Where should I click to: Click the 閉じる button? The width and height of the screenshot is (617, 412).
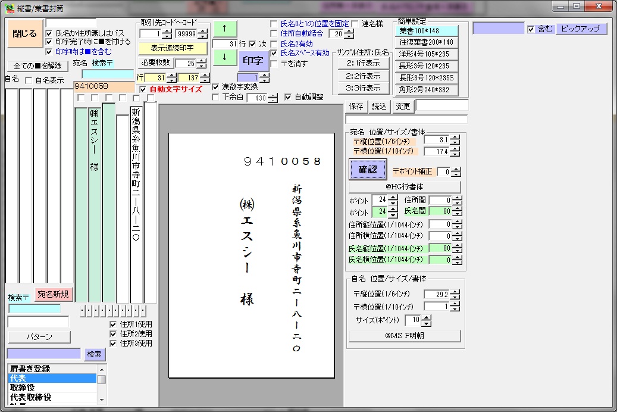pos(25,34)
